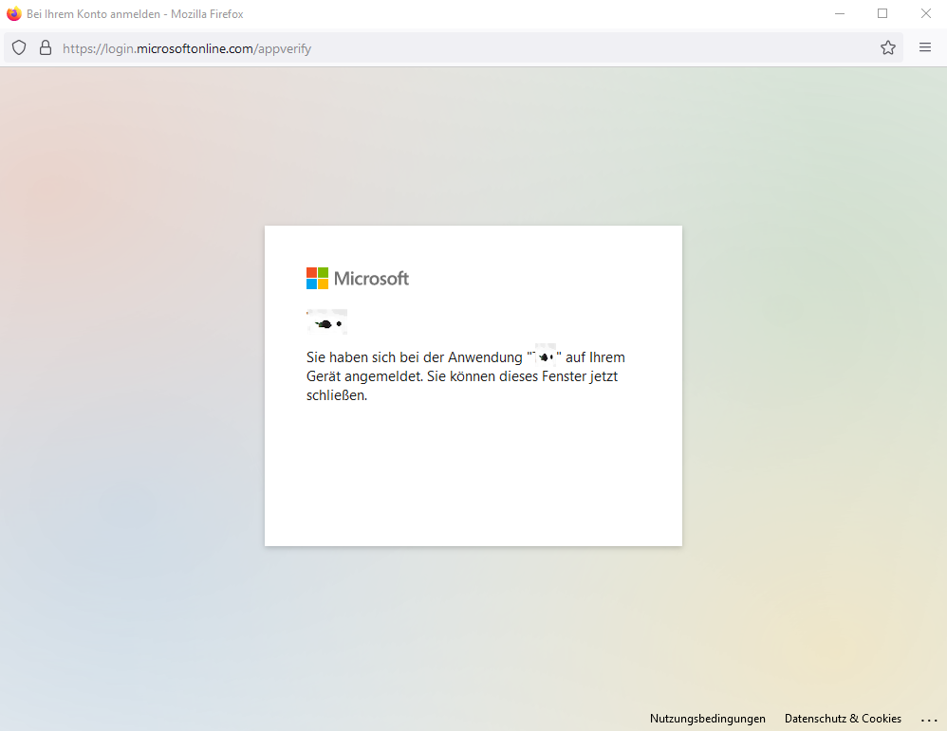Click the redacted application name in quotes
947x731 pixels.
(545, 357)
